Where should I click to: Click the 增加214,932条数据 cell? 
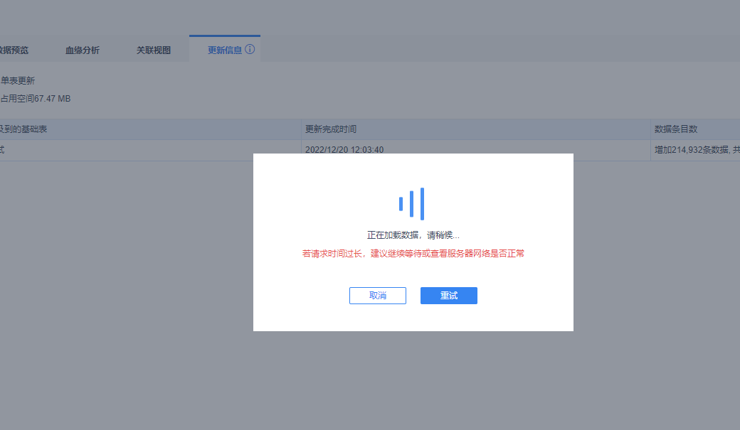pos(697,150)
